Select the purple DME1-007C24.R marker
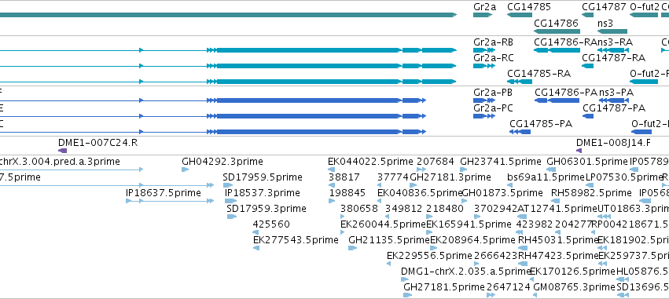 (63, 151)
